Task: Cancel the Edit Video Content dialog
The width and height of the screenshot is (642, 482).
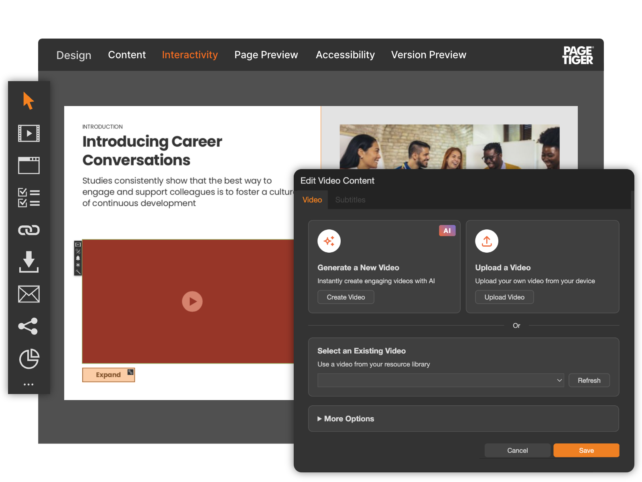Action: [517, 450]
